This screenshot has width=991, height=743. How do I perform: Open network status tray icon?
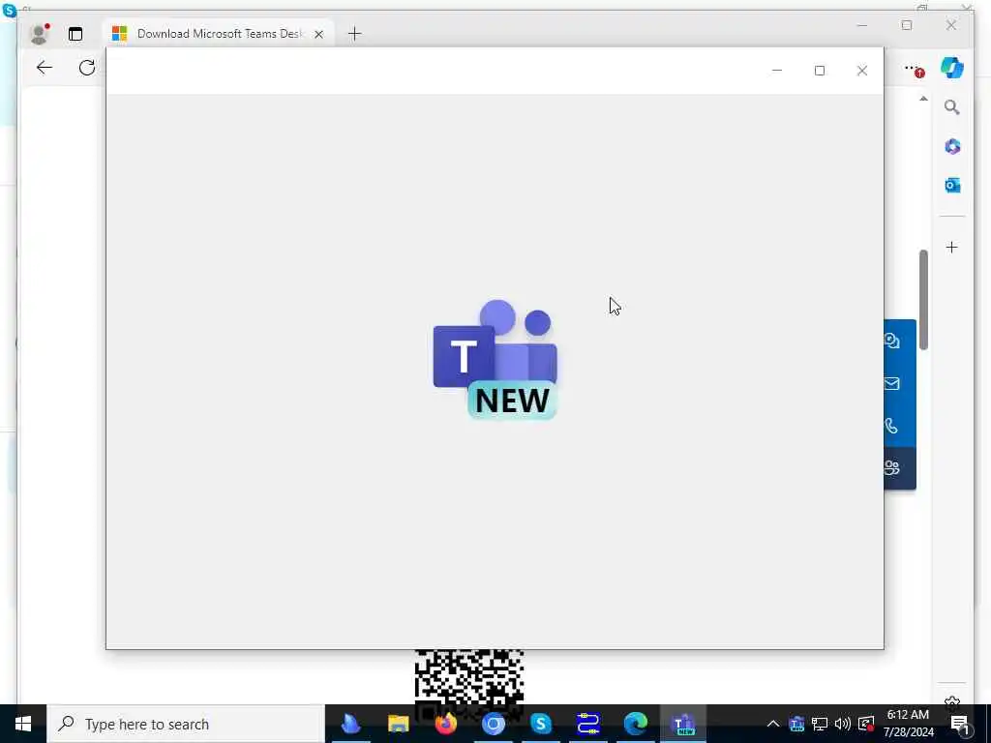(x=820, y=724)
